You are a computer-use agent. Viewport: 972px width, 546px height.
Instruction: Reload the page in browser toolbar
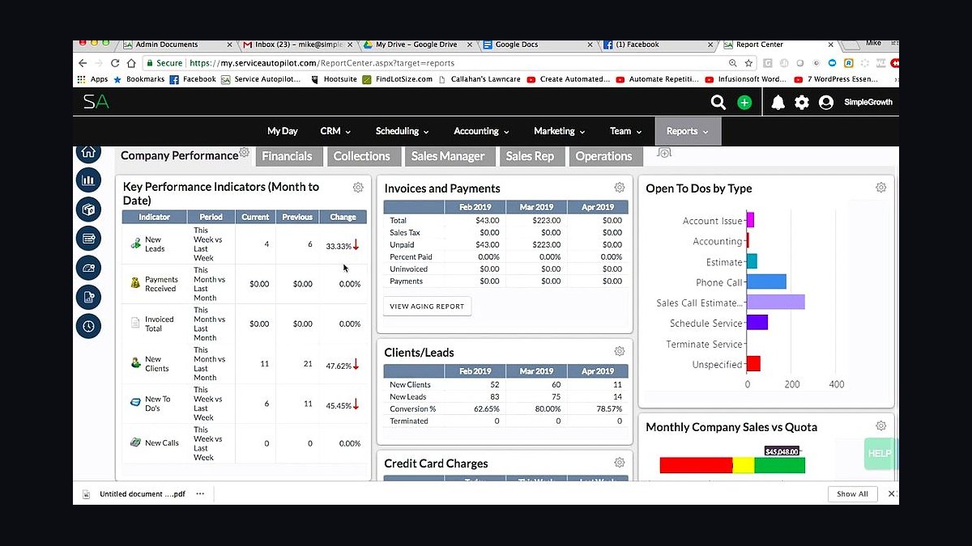(115, 62)
